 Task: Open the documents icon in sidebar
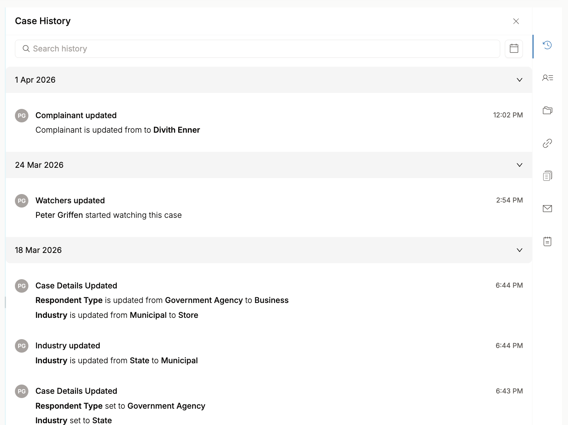547,176
